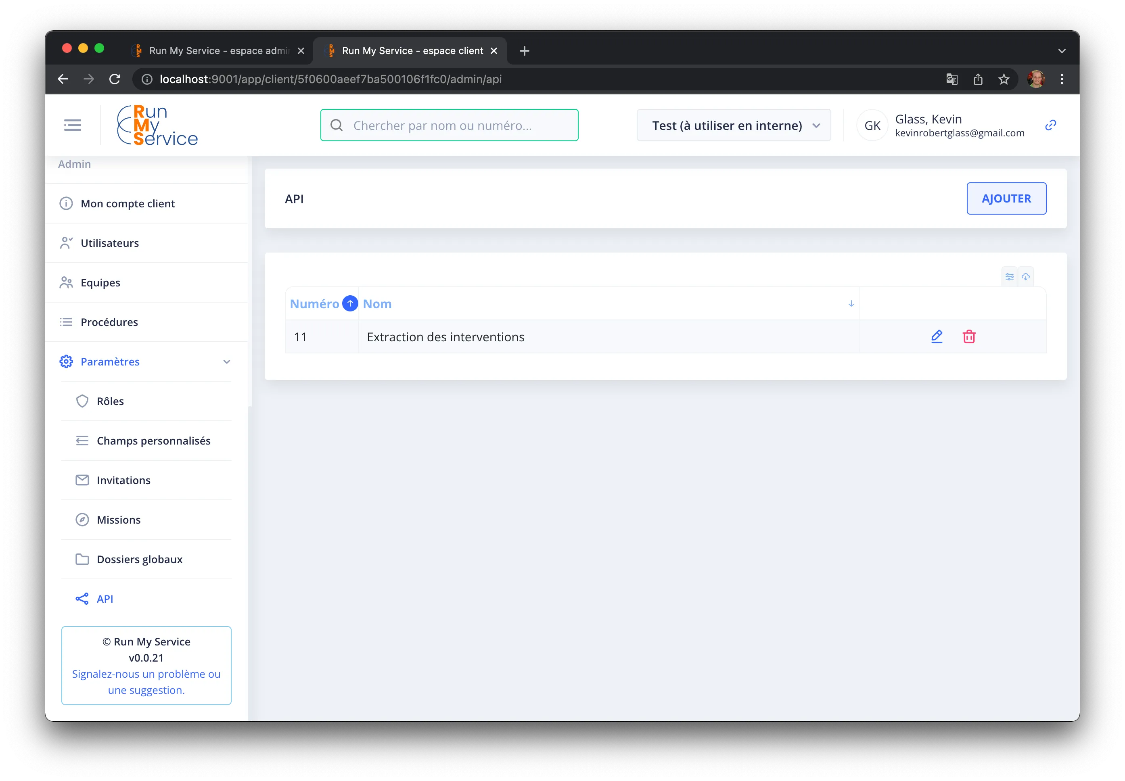The width and height of the screenshot is (1125, 781).
Task: Bookmark this page with star icon
Action: (1003, 79)
